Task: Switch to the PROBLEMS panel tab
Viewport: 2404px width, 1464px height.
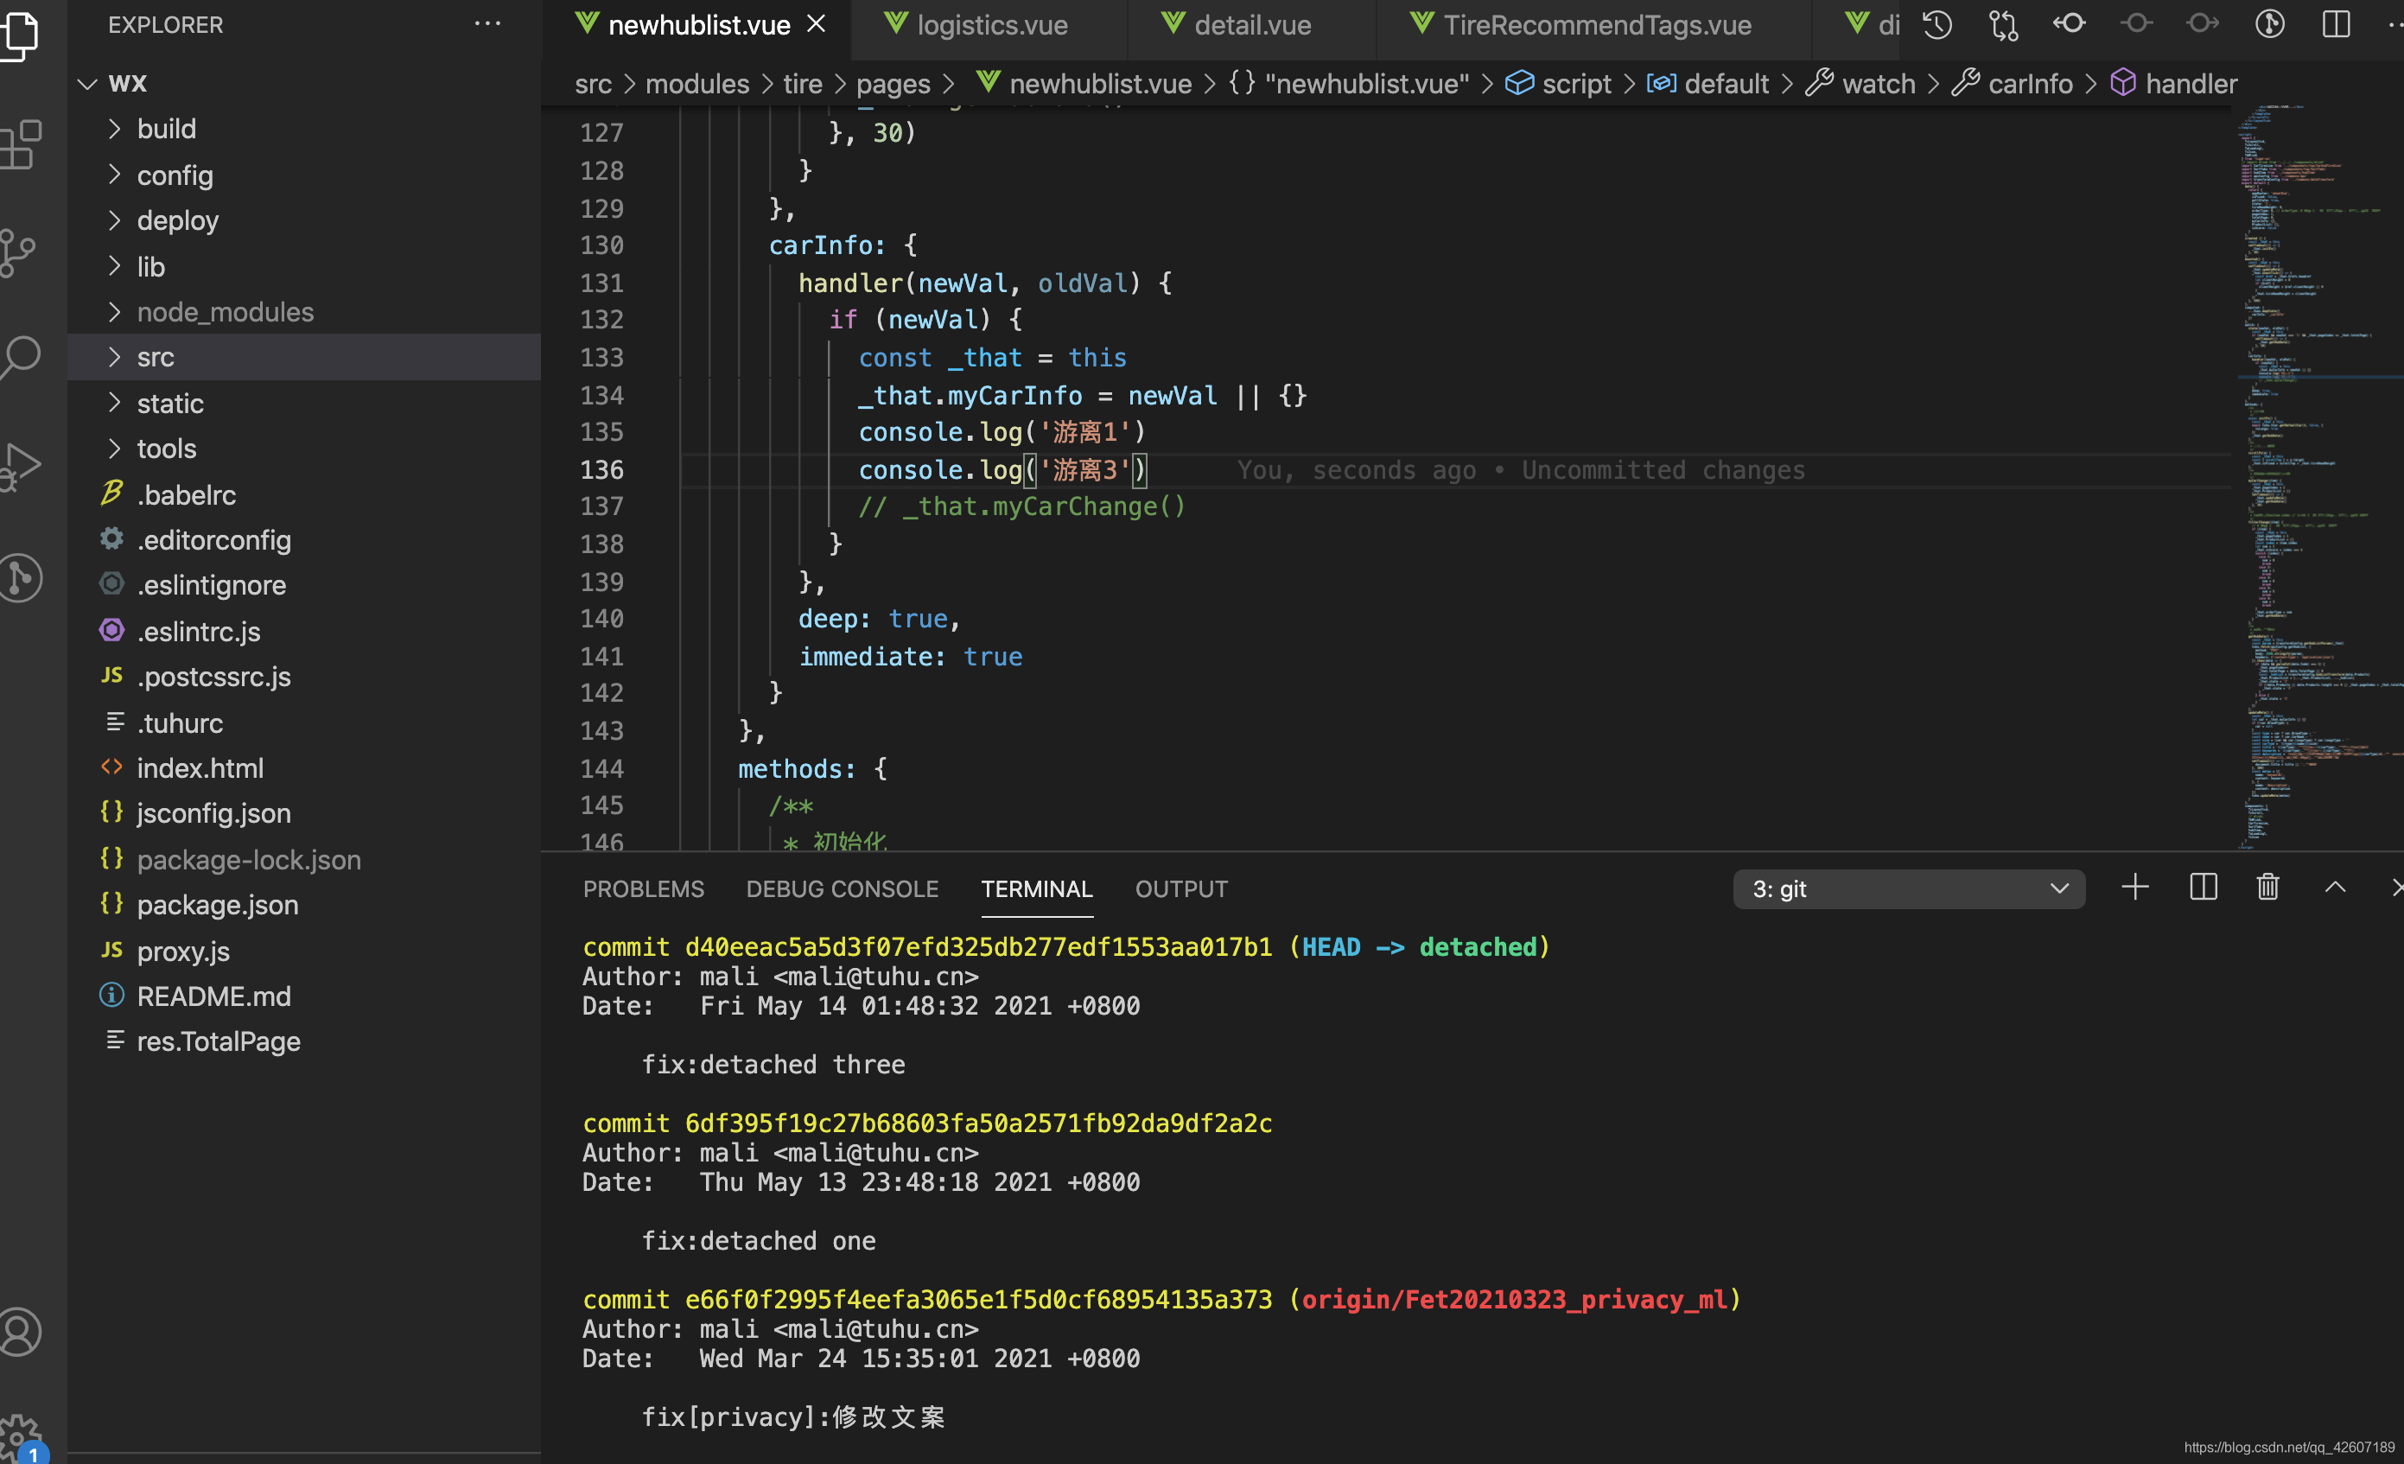Action: (x=643, y=889)
